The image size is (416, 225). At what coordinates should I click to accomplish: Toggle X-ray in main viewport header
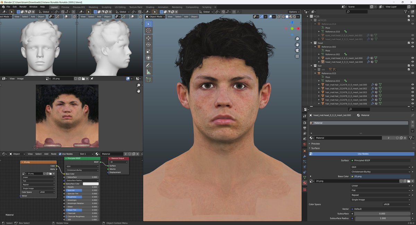[x=279, y=17]
